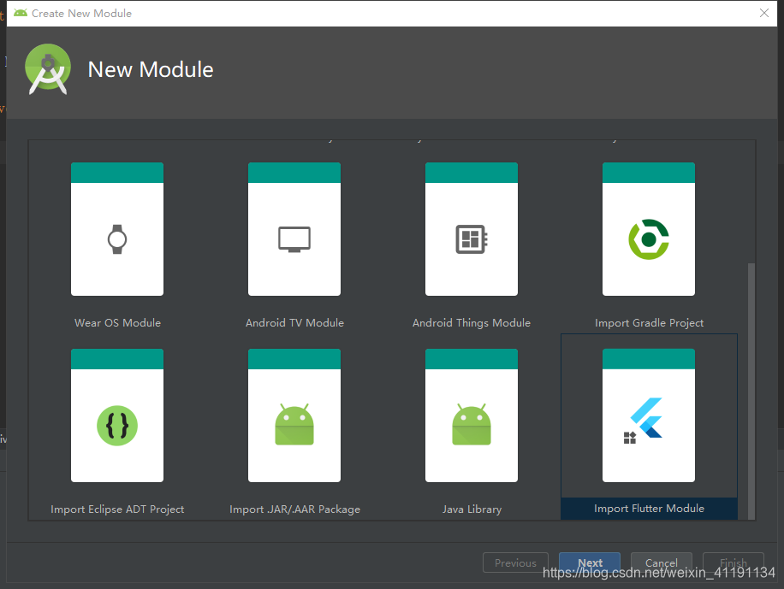This screenshot has height=589, width=784.
Task: Click the Android icon in title bar
Action: pos(21,13)
